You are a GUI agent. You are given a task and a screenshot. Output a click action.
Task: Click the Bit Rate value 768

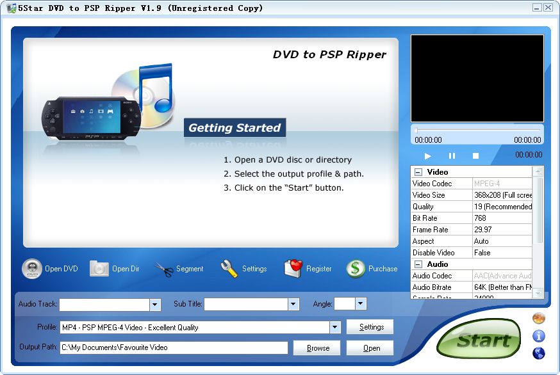tap(502, 218)
